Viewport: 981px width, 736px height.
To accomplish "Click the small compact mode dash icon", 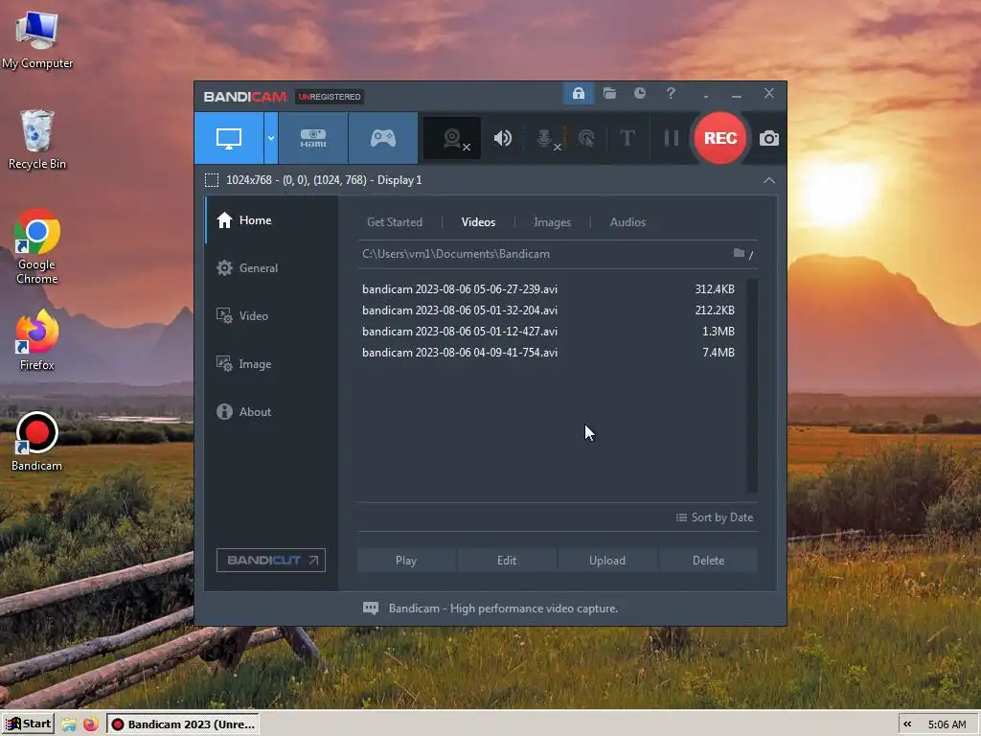I will pos(706,96).
